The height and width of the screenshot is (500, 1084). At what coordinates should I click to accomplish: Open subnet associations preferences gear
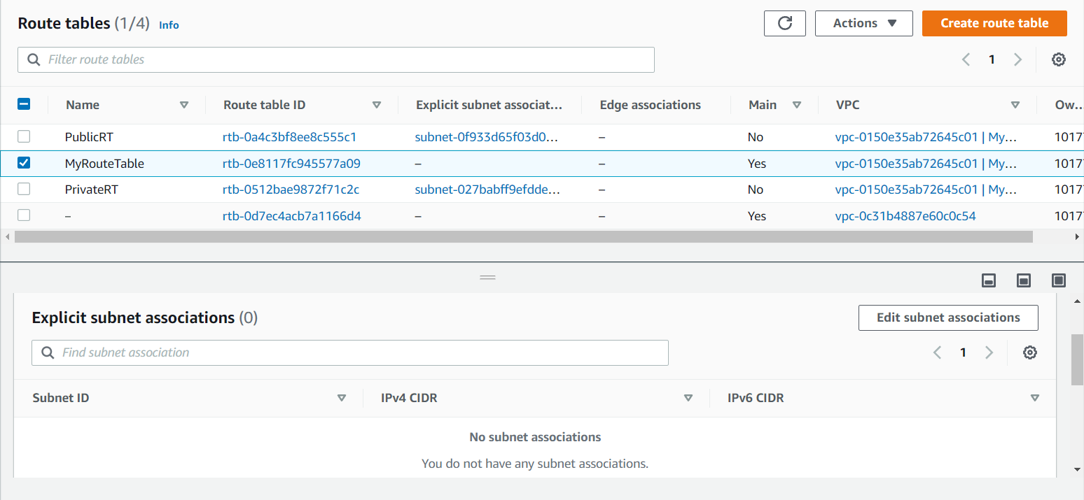tap(1029, 352)
